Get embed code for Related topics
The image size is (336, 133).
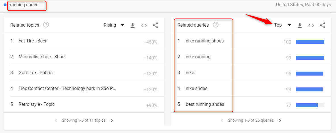(144, 25)
